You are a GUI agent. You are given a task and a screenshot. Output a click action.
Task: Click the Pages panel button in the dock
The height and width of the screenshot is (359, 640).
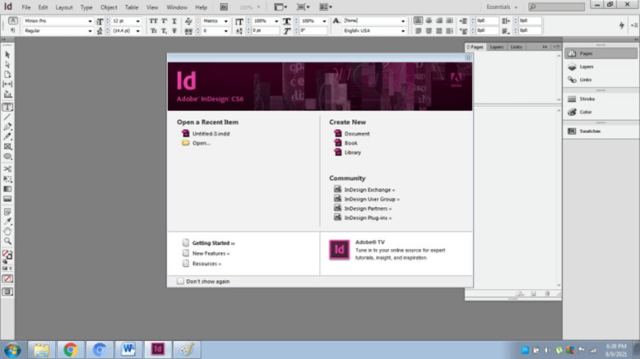pyautogui.click(x=601, y=53)
